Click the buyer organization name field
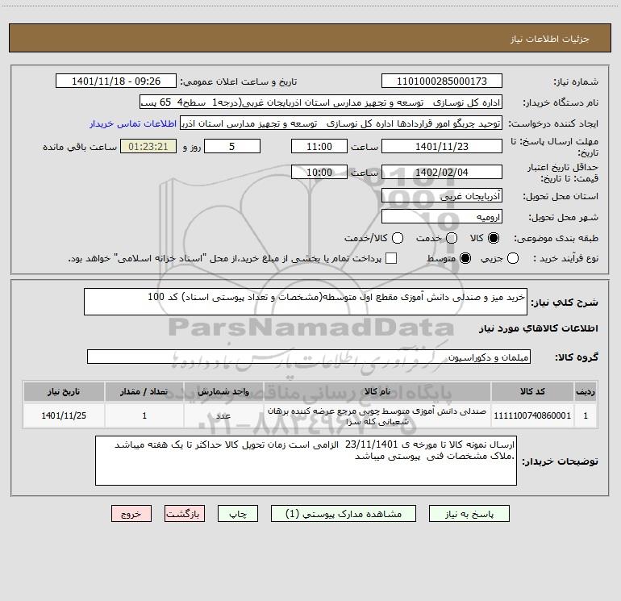This screenshot has width=621, height=601. point(321,102)
